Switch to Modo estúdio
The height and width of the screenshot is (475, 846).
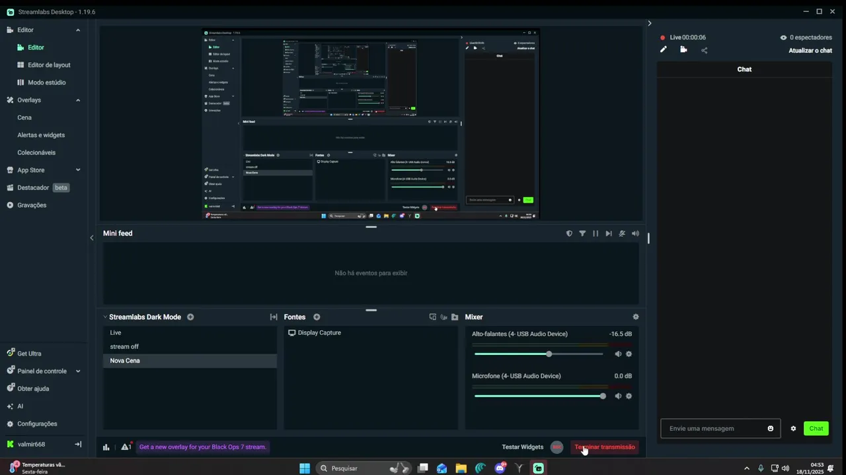[46, 82]
